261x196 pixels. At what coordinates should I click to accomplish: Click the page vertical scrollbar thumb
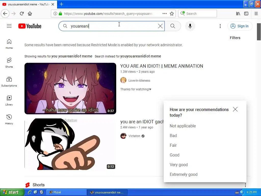tap(259, 32)
